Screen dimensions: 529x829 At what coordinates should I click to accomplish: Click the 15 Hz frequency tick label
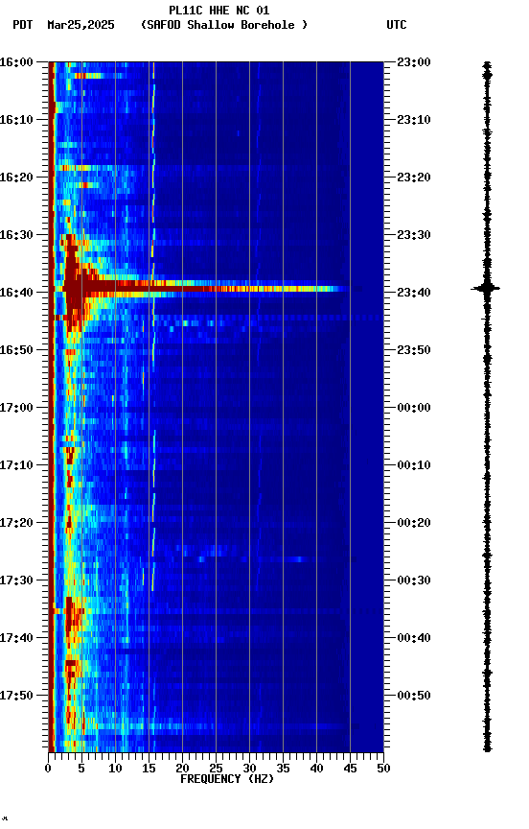click(x=149, y=769)
